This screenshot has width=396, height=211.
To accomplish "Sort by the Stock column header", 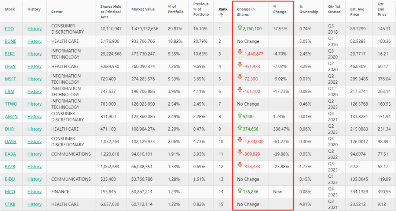I will pyautogui.click(x=10, y=9).
